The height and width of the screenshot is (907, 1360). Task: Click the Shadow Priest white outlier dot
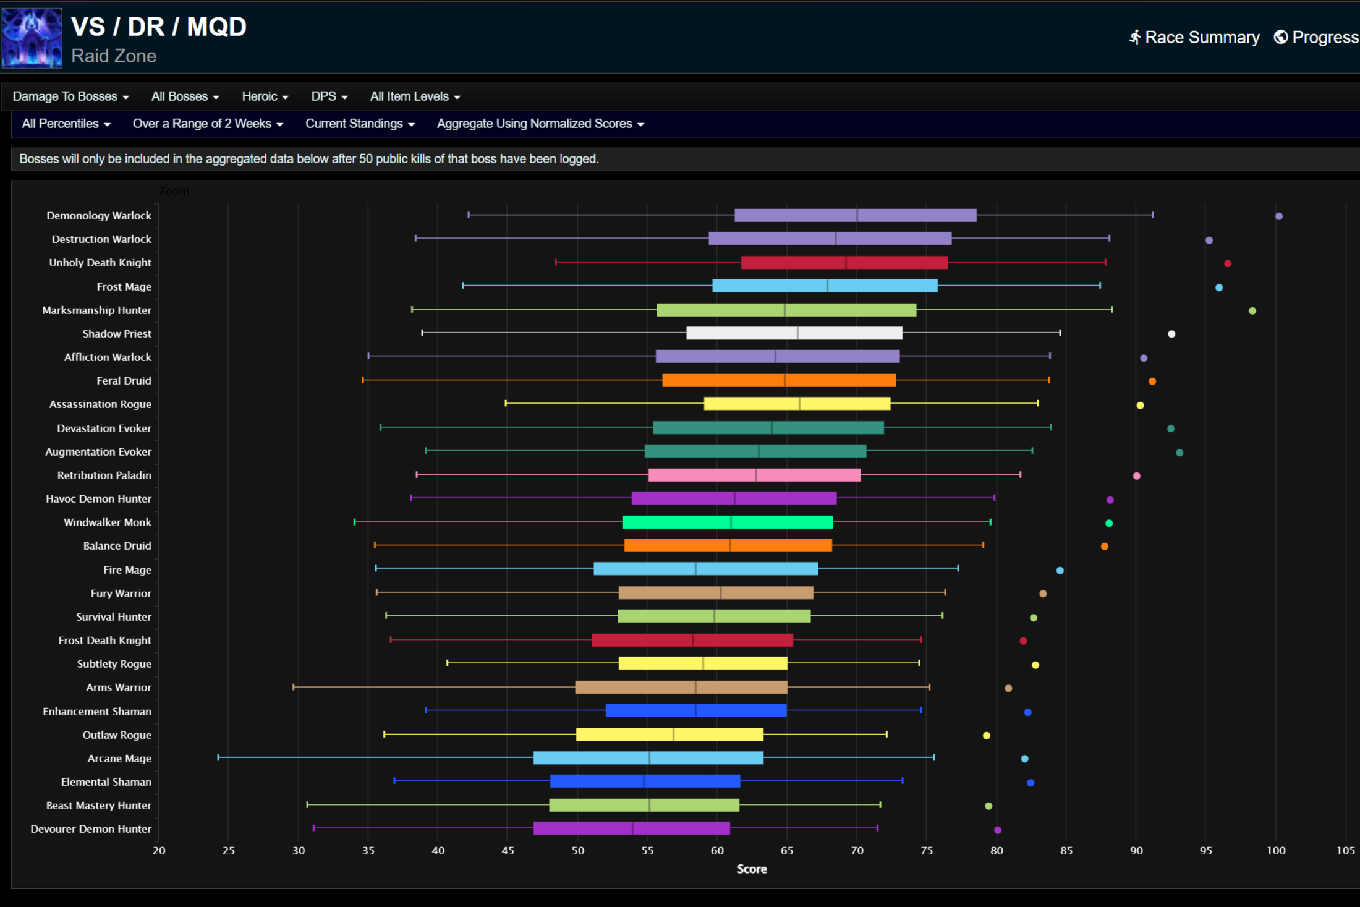1171,334
